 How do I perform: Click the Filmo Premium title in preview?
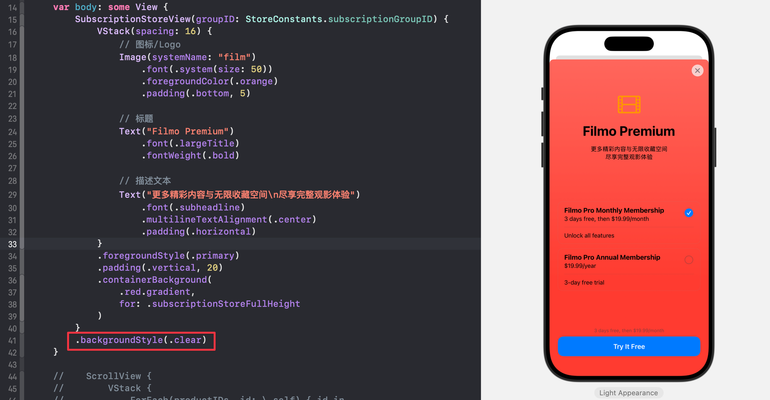[x=629, y=131]
